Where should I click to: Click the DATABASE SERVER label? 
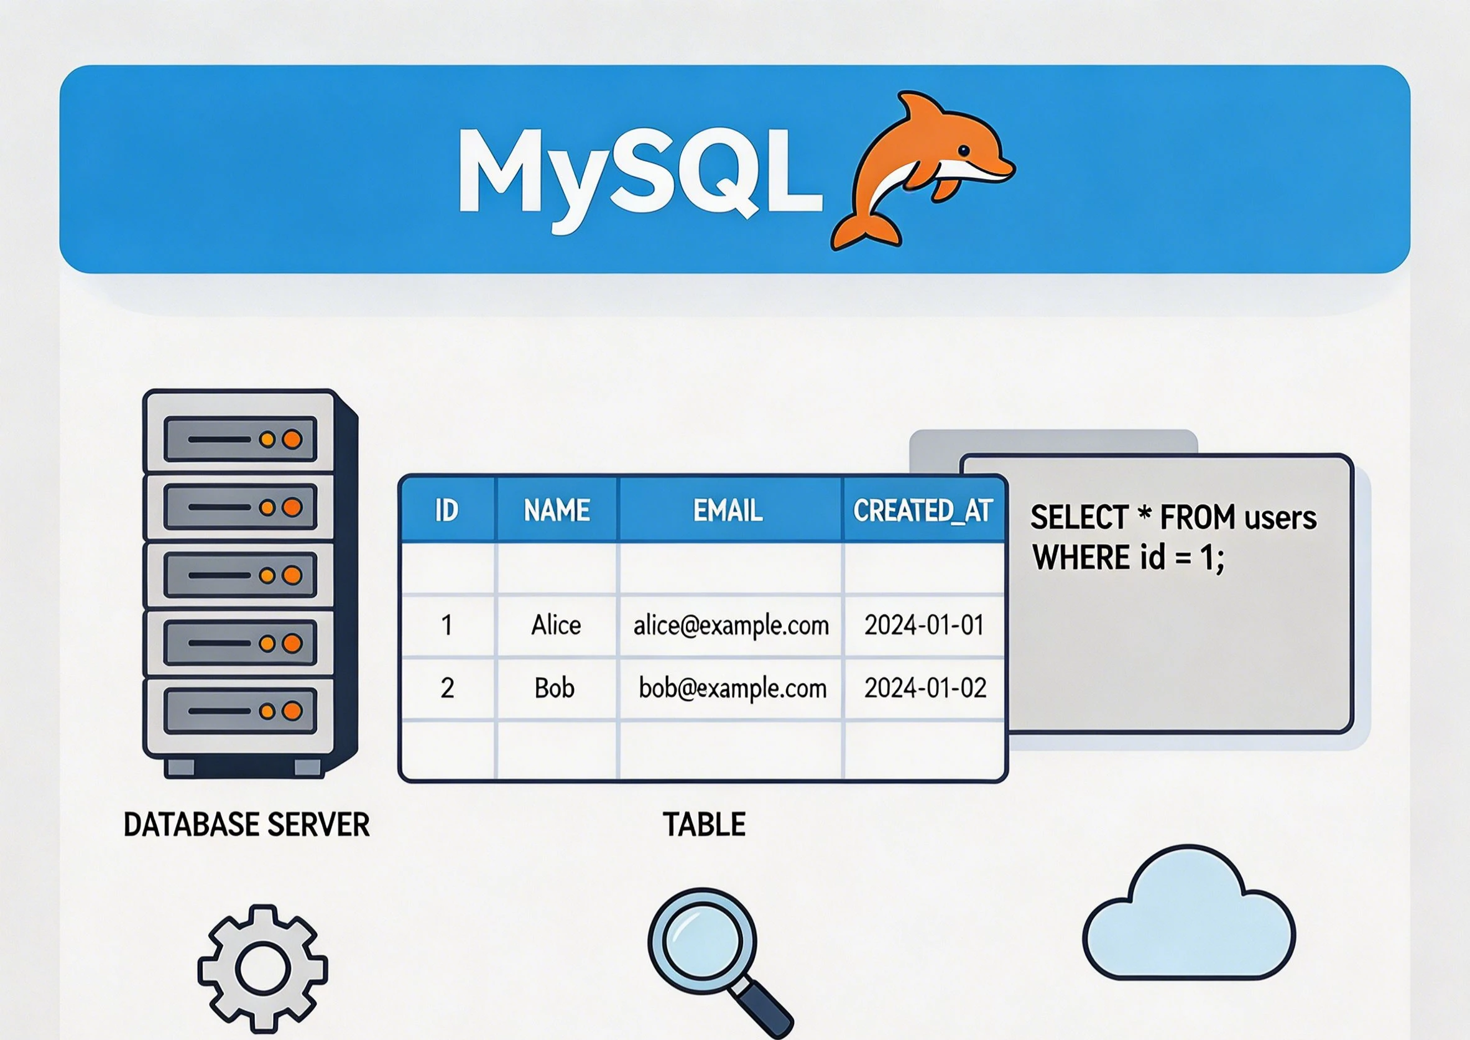(x=246, y=824)
